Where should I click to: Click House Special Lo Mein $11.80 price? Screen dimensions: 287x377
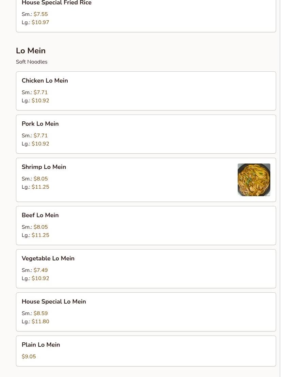(x=40, y=322)
